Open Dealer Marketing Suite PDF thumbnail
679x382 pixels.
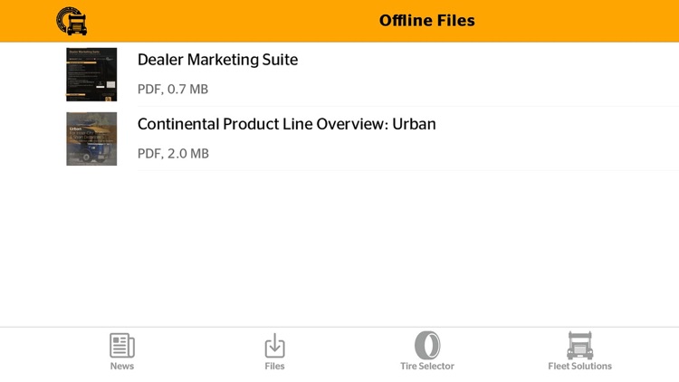(91, 74)
